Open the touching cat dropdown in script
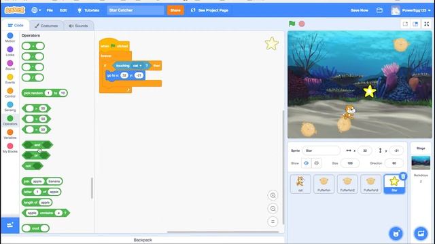This screenshot has height=244, width=435. (137, 66)
